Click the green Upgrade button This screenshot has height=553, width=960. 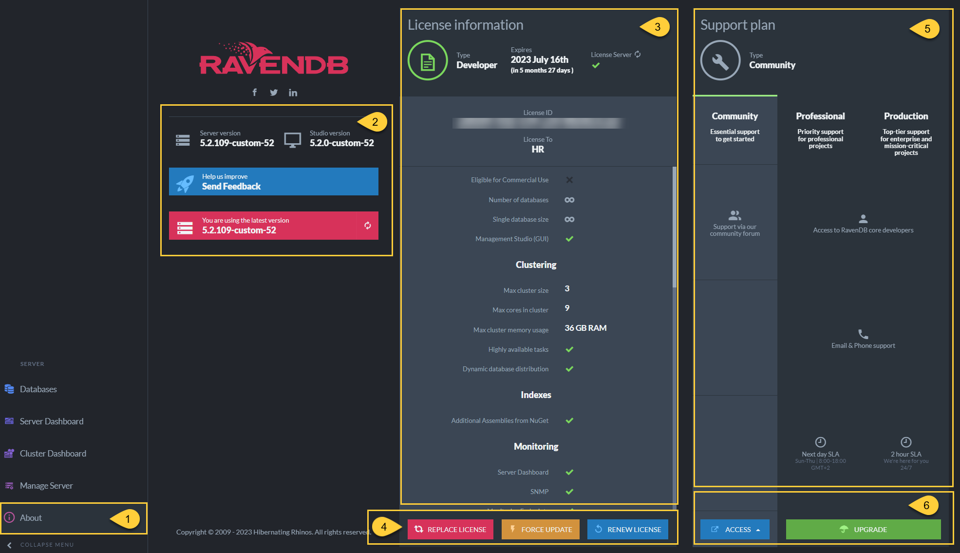click(x=863, y=529)
